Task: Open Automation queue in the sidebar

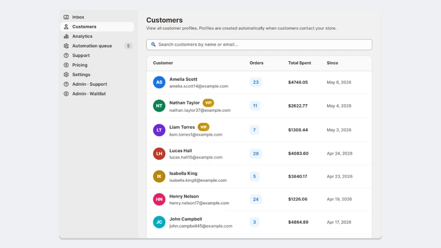Action: [97, 46]
